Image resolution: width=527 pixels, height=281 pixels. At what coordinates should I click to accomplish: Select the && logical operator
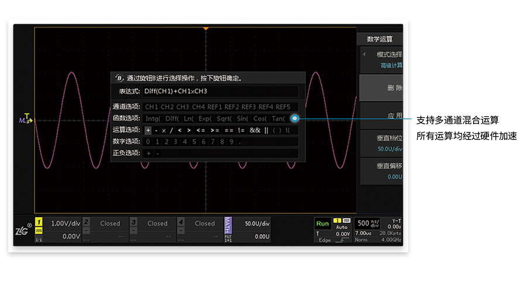(x=255, y=130)
